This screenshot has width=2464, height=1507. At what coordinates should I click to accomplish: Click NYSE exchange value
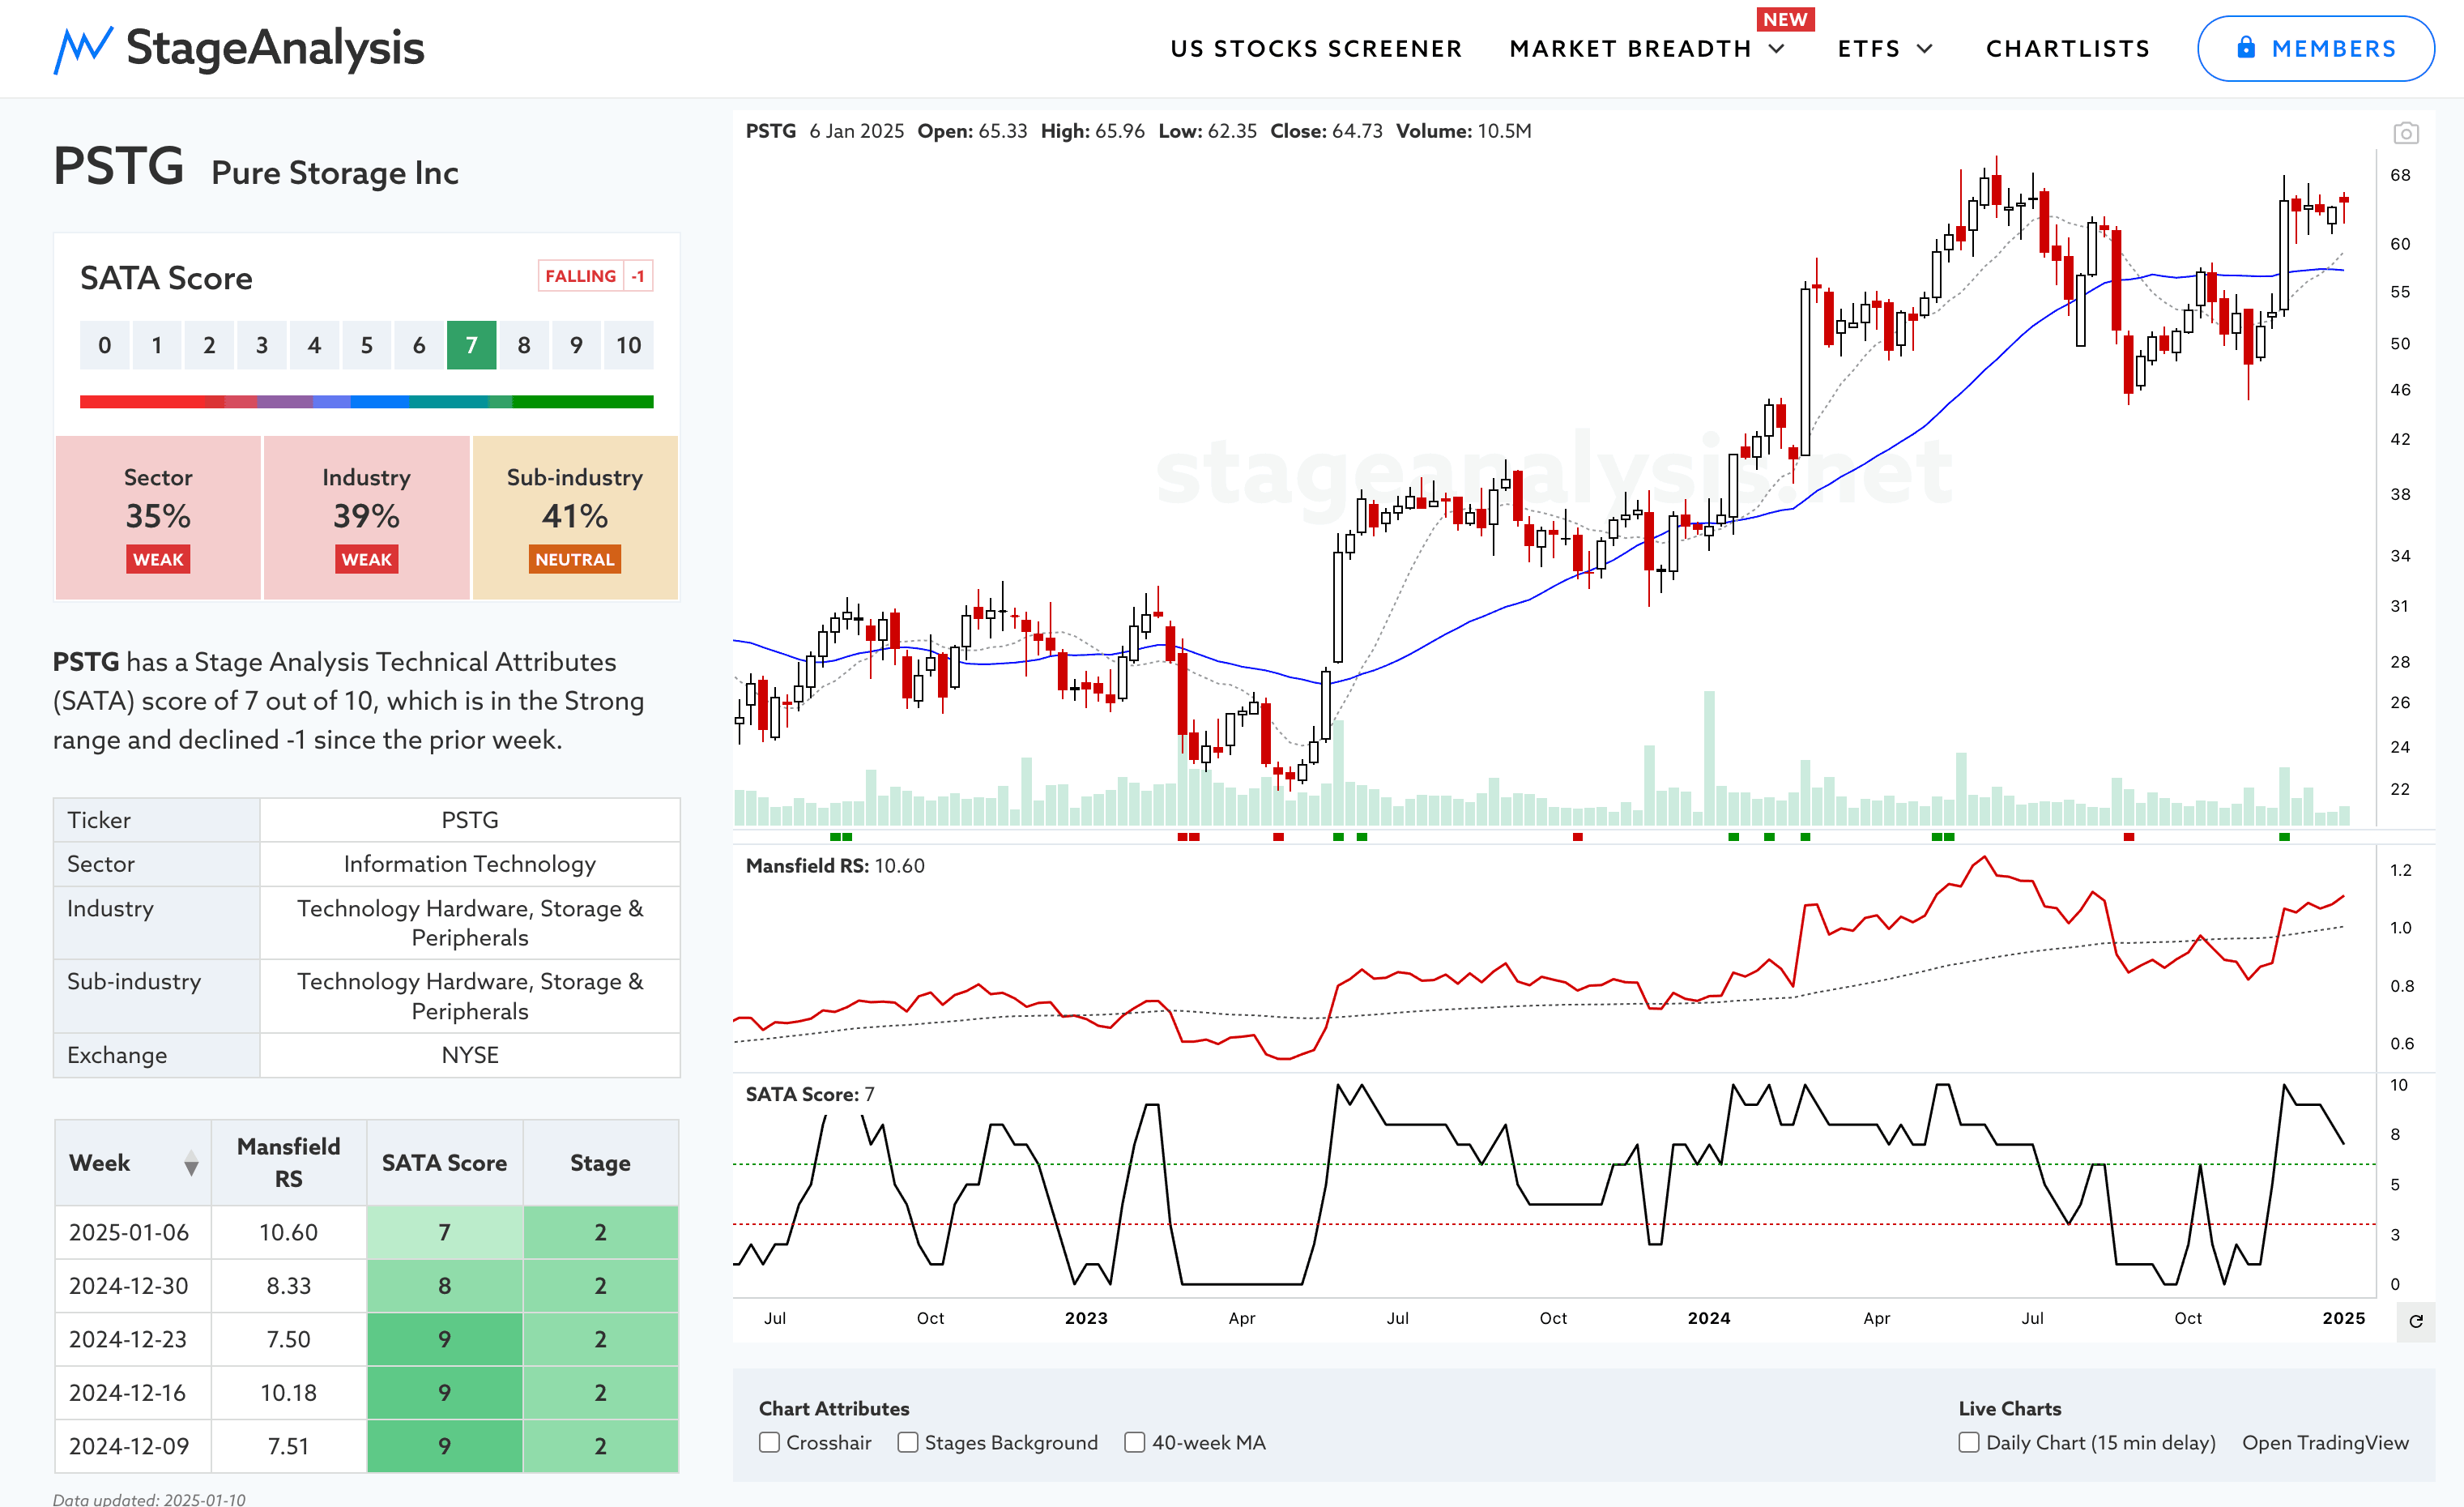[x=469, y=1055]
